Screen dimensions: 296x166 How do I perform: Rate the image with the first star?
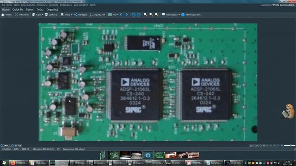click(251, 146)
